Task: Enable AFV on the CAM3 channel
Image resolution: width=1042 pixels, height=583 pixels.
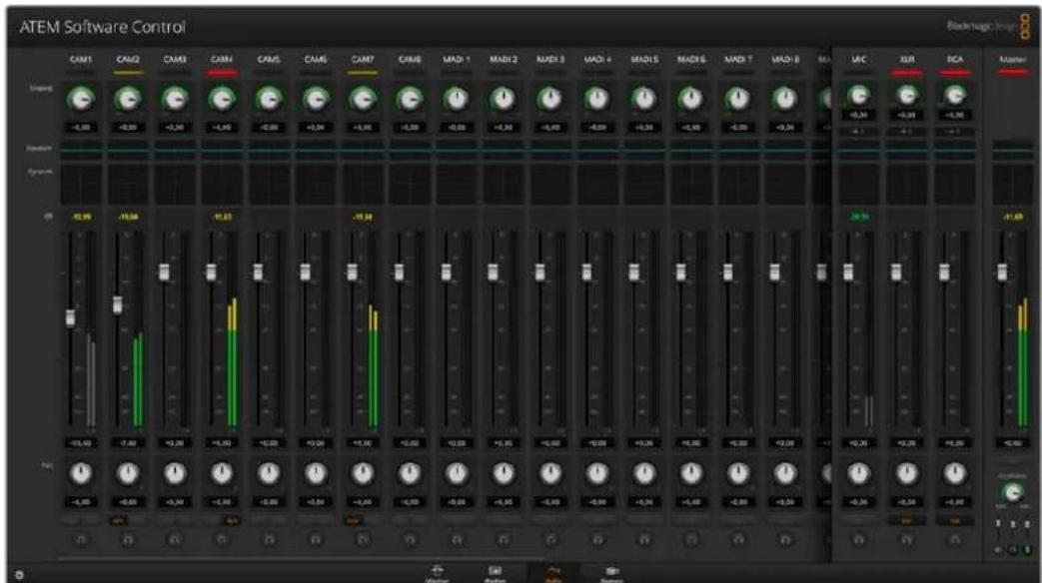Action: [x=185, y=521]
